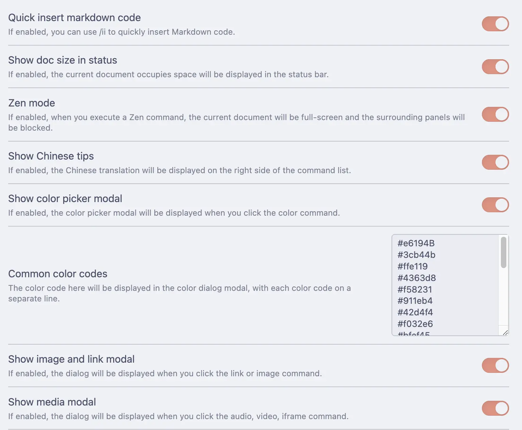Place cursor on the #4363d8 entry

point(417,278)
